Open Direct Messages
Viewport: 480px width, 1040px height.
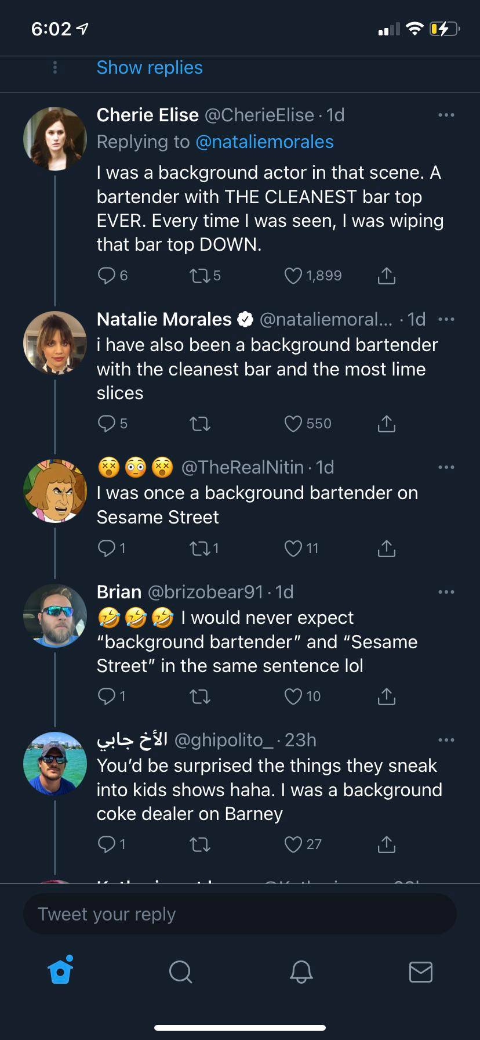point(422,972)
